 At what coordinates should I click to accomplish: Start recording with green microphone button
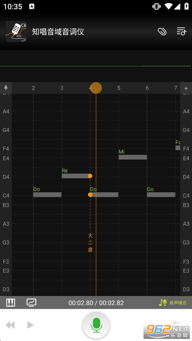96,325
